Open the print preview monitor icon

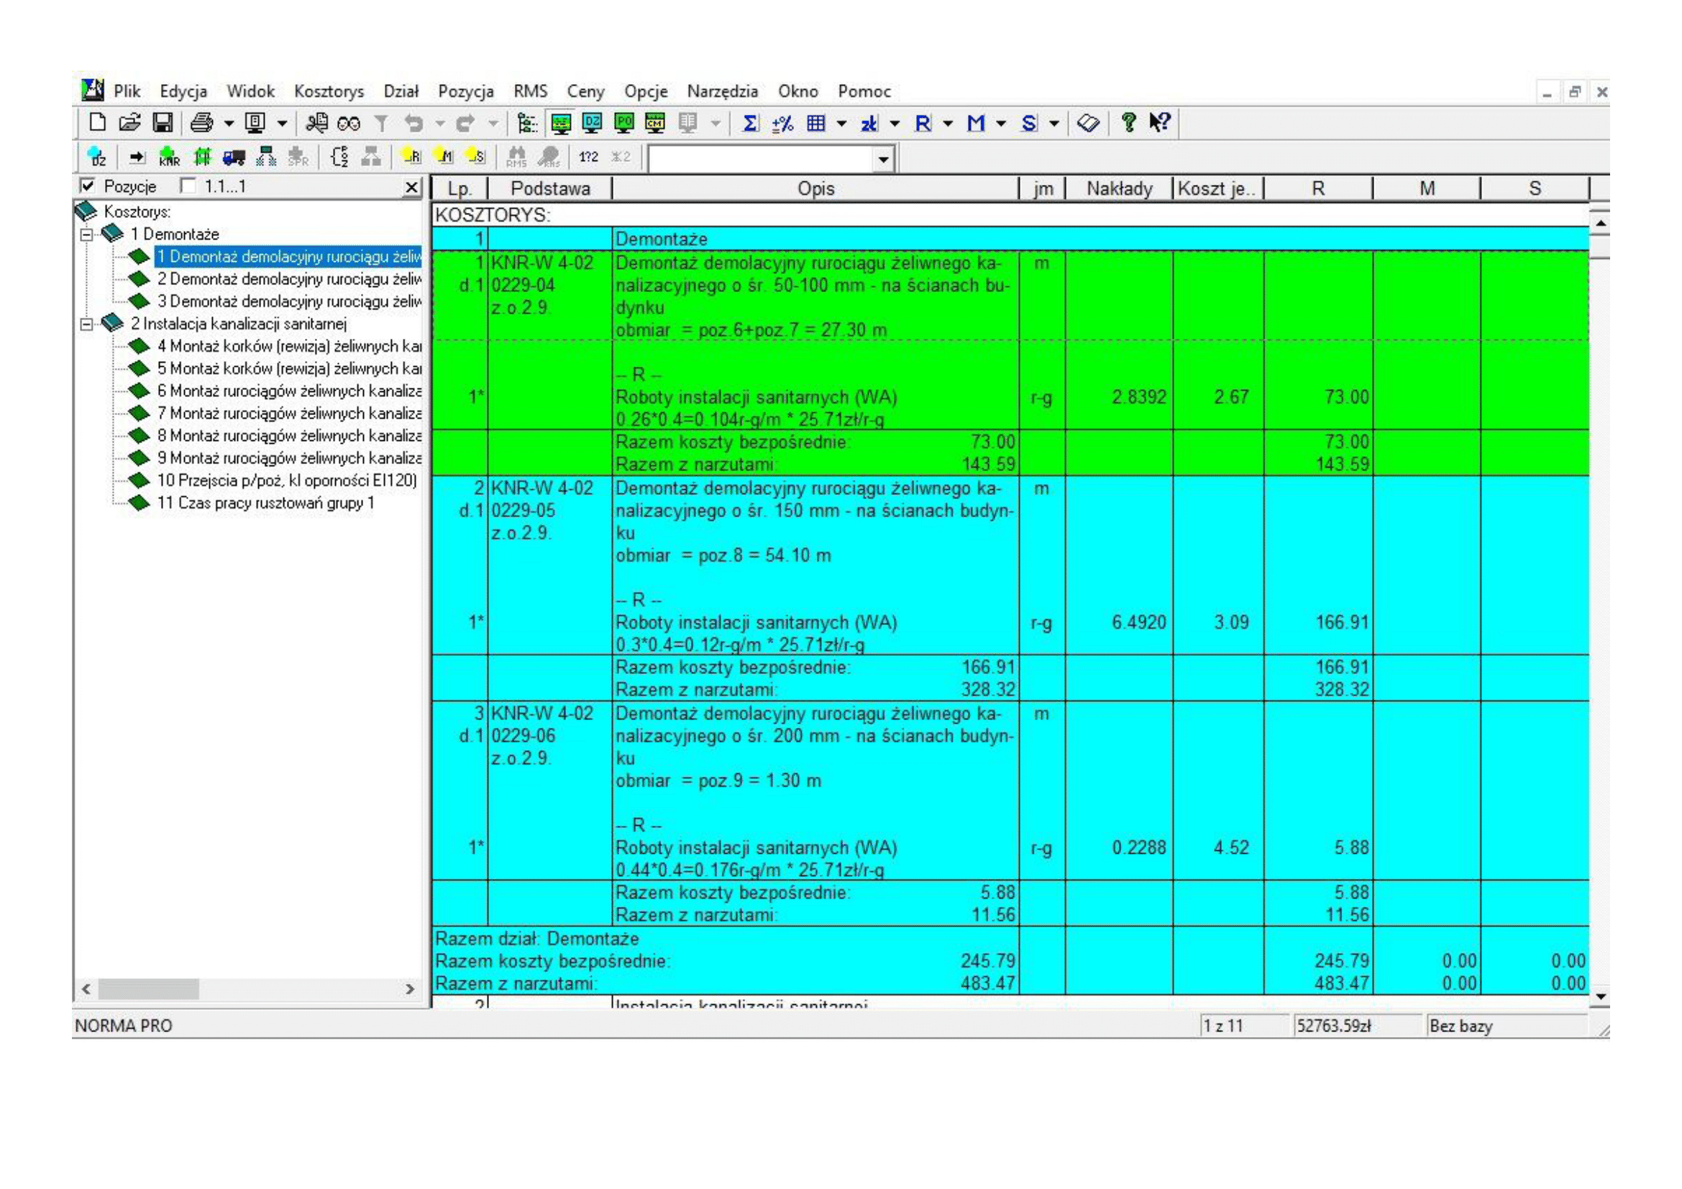[x=255, y=122]
